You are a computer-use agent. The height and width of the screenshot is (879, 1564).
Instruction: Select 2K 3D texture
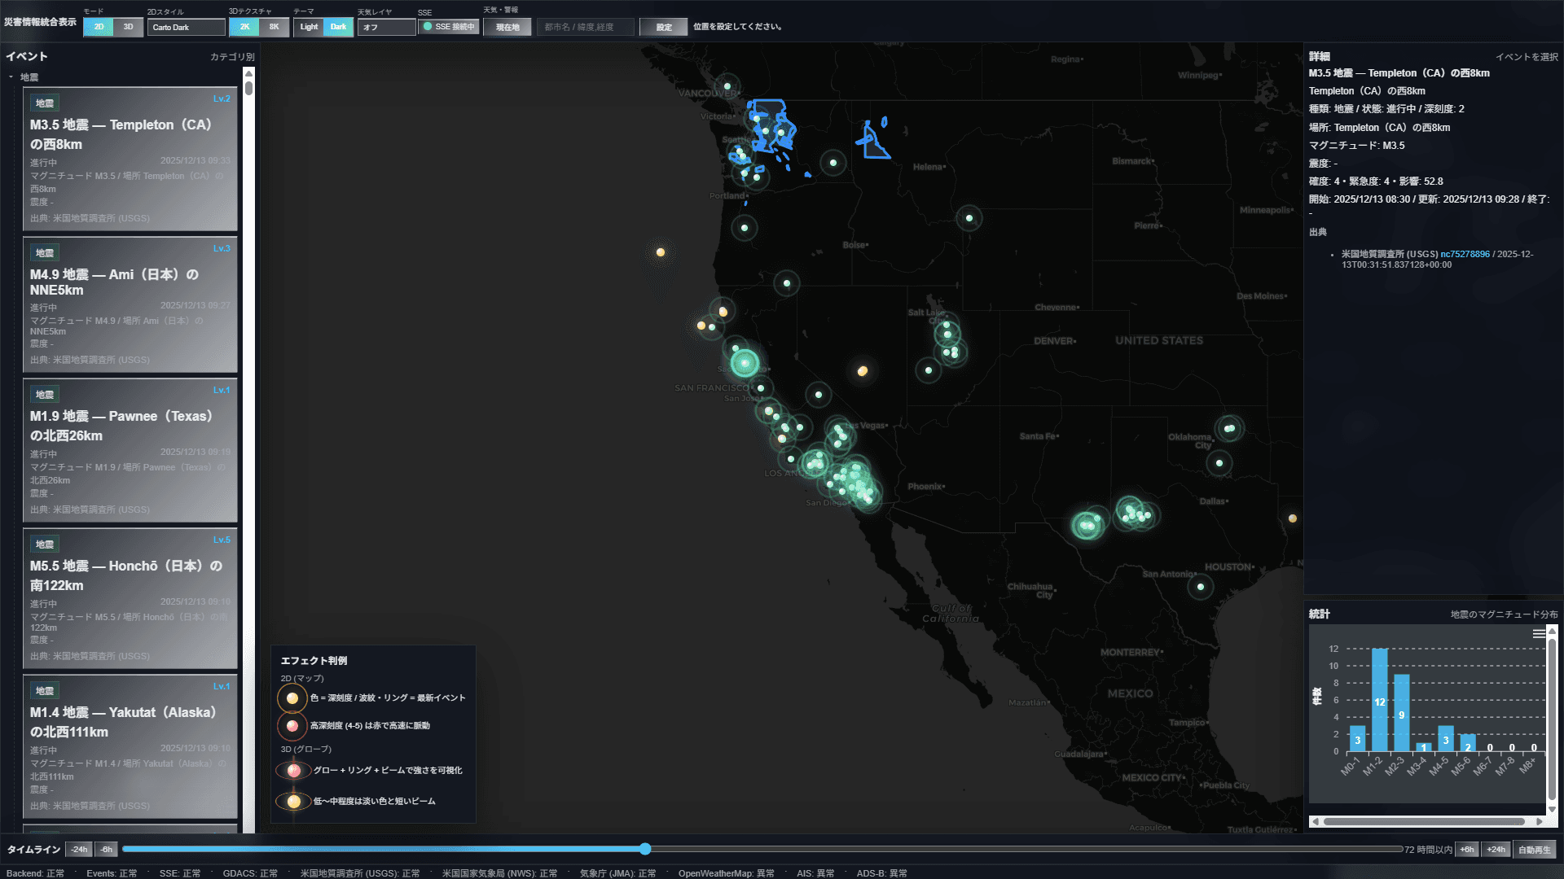point(244,27)
